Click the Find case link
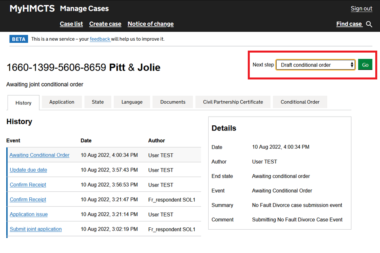 click(x=349, y=24)
